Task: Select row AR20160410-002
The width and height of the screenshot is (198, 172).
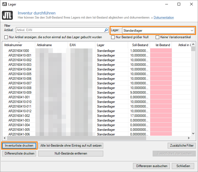Action: (x=97, y=60)
